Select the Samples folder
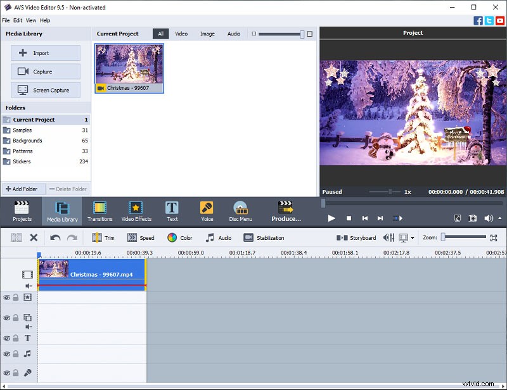Image resolution: width=507 pixels, height=390 pixels. 45,130
